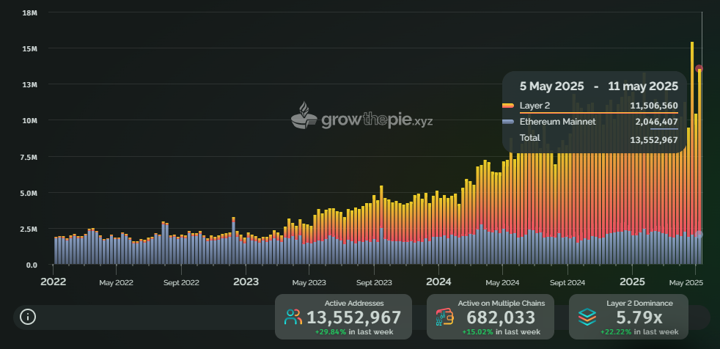
Task: Click the Total row in the tooltip
Action: [x=594, y=138]
